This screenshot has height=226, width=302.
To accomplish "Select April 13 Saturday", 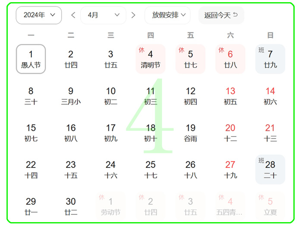I will (230, 96).
